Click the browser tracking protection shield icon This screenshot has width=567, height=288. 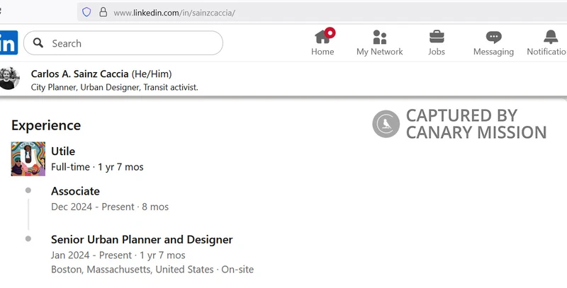coord(87,12)
